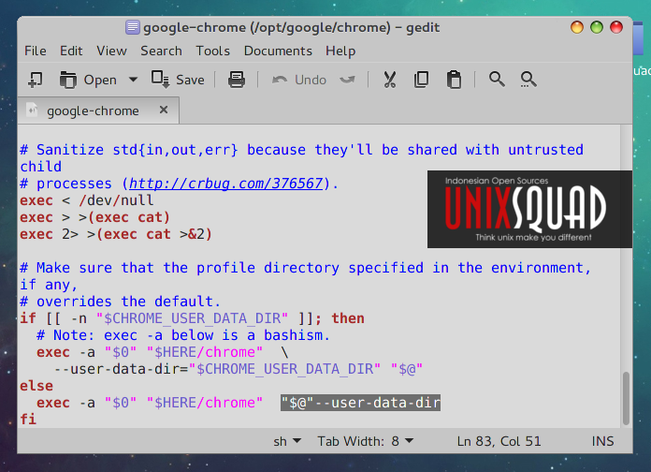This screenshot has width=651, height=472.
Task: Click "exec 2> >(exec cat >&2)" line
Action: pyautogui.click(x=116, y=234)
